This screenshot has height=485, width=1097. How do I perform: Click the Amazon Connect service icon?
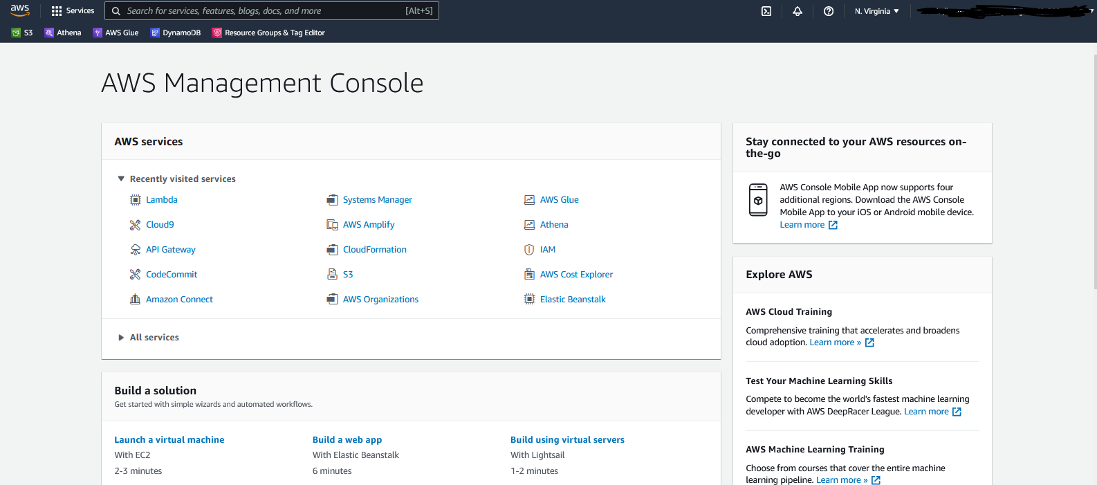pyautogui.click(x=136, y=300)
